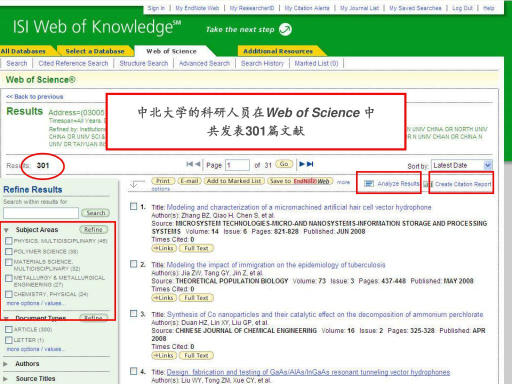Open Cited Reference Search
512x384 pixels.
pyautogui.click(x=73, y=63)
